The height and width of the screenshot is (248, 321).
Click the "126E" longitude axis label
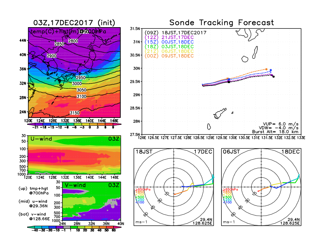click(x=142, y=138)
